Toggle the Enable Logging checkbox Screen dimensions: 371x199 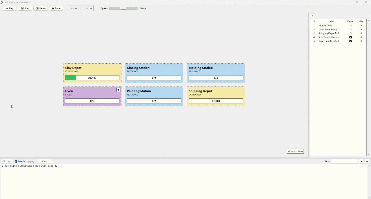(16, 162)
